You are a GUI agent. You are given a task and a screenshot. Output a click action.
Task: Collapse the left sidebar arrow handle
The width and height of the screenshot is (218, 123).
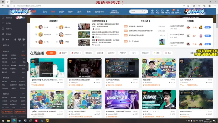[28, 67]
